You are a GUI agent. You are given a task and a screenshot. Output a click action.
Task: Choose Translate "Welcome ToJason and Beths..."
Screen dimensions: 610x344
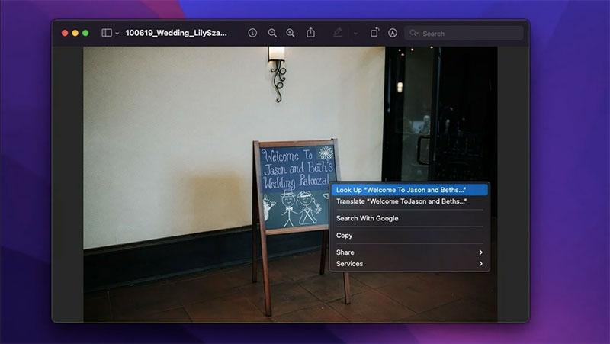409,201
